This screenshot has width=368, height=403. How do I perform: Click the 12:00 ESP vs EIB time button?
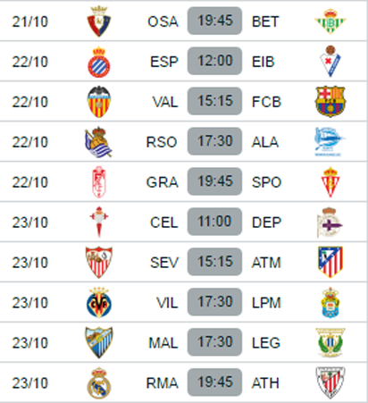(214, 61)
